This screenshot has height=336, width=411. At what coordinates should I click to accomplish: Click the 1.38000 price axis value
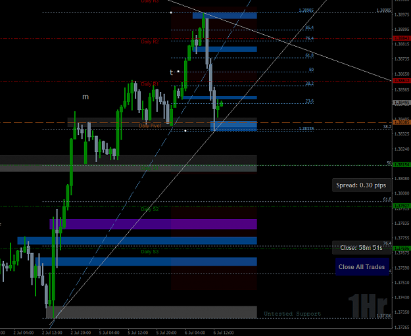[x=402, y=193]
